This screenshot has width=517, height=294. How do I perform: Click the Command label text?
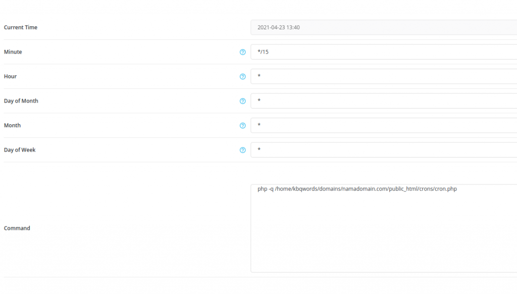pyautogui.click(x=17, y=228)
